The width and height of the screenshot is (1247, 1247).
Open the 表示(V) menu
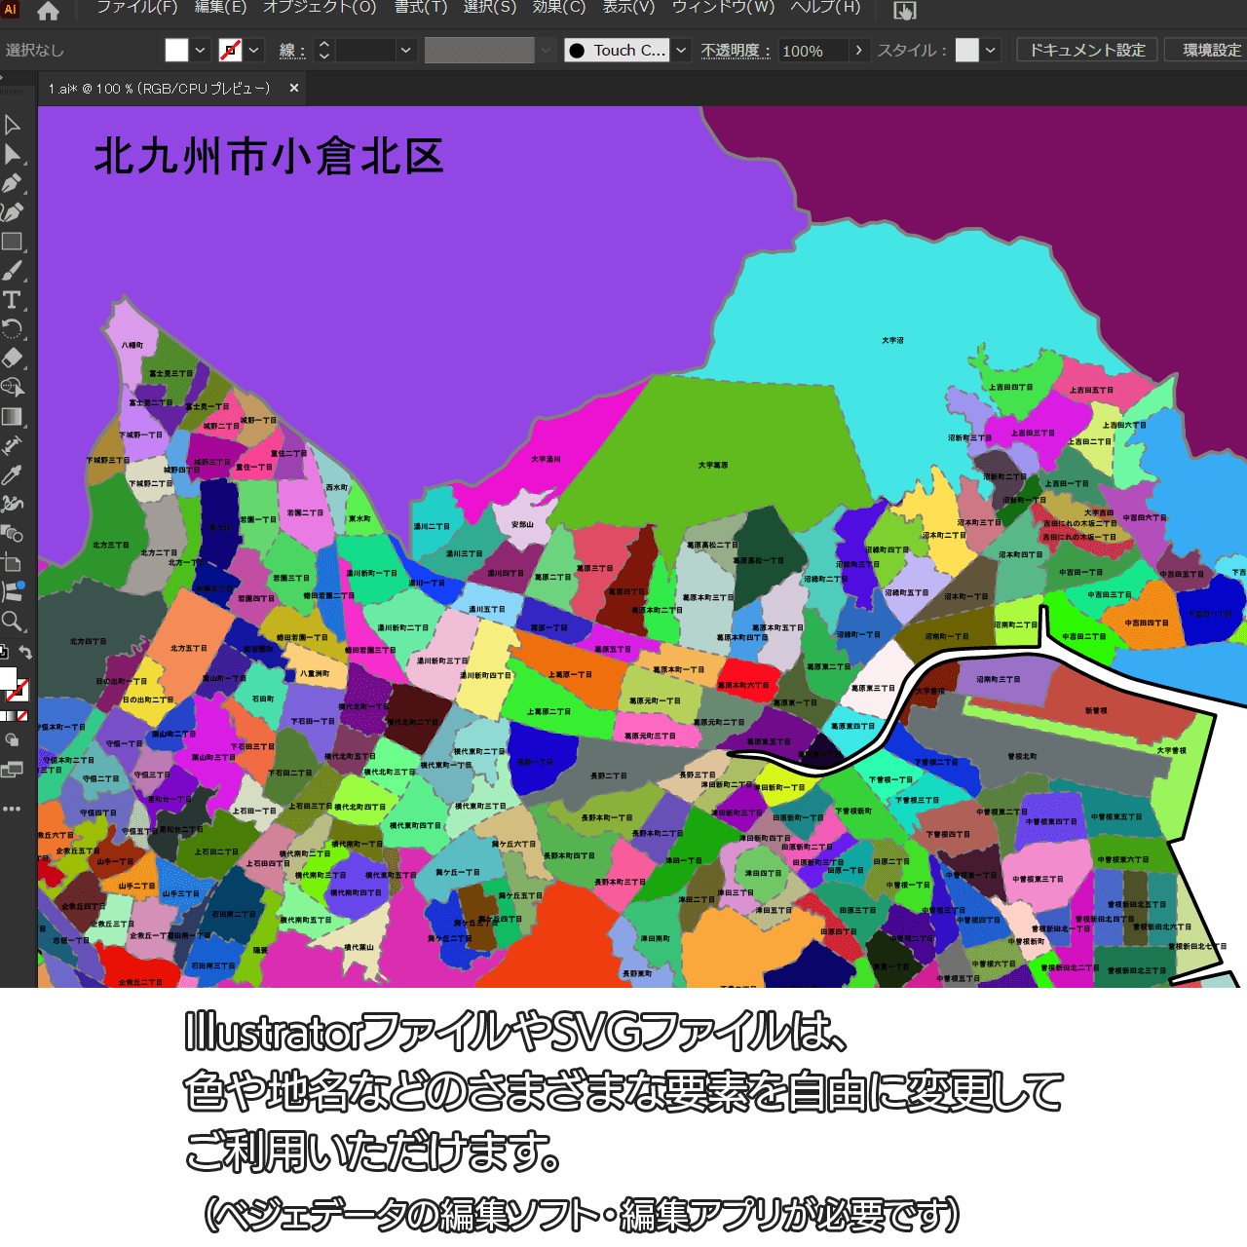point(628,8)
